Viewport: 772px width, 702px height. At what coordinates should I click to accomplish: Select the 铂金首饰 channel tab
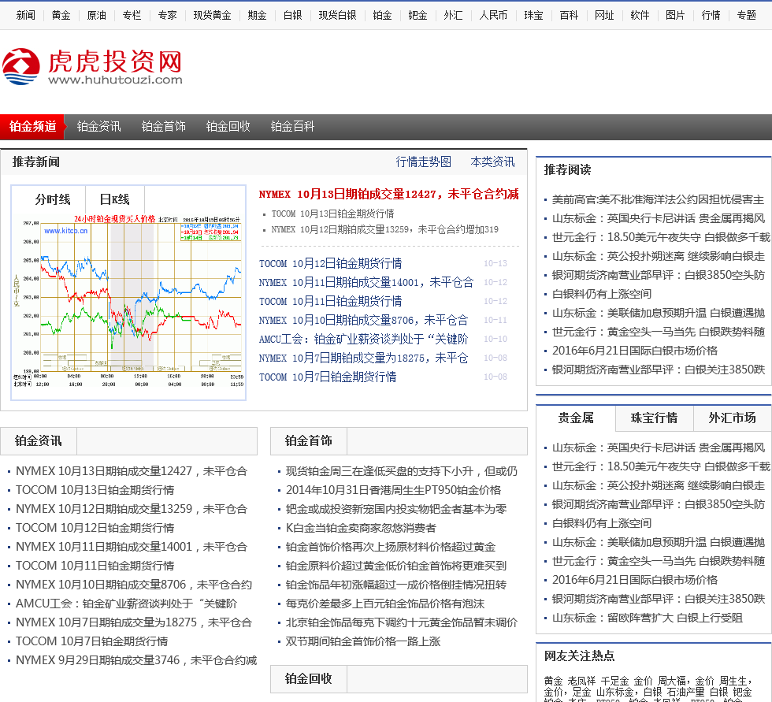[164, 126]
